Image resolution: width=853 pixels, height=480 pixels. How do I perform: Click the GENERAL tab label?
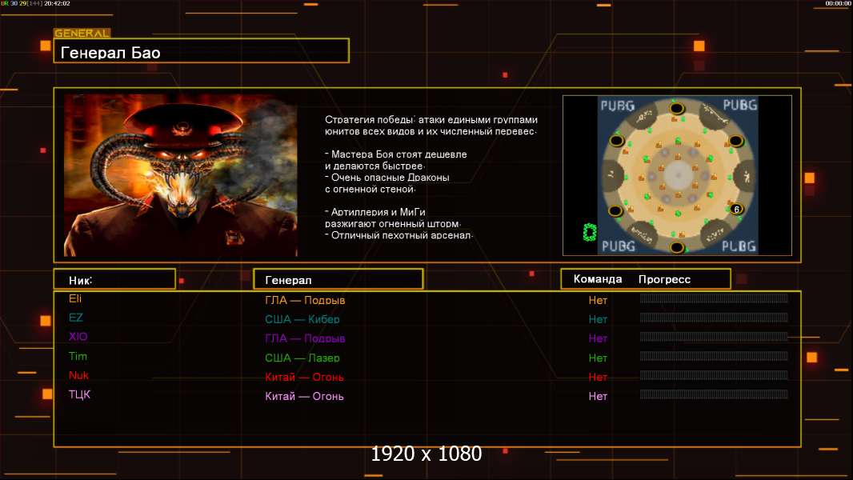[x=82, y=34]
